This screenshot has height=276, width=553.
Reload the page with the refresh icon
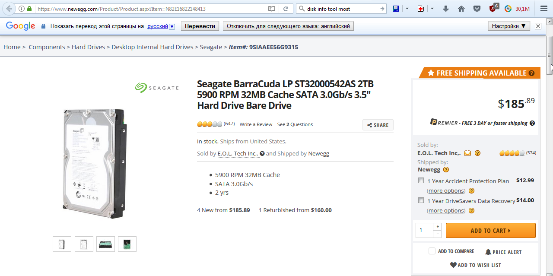click(x=286, y=9)
